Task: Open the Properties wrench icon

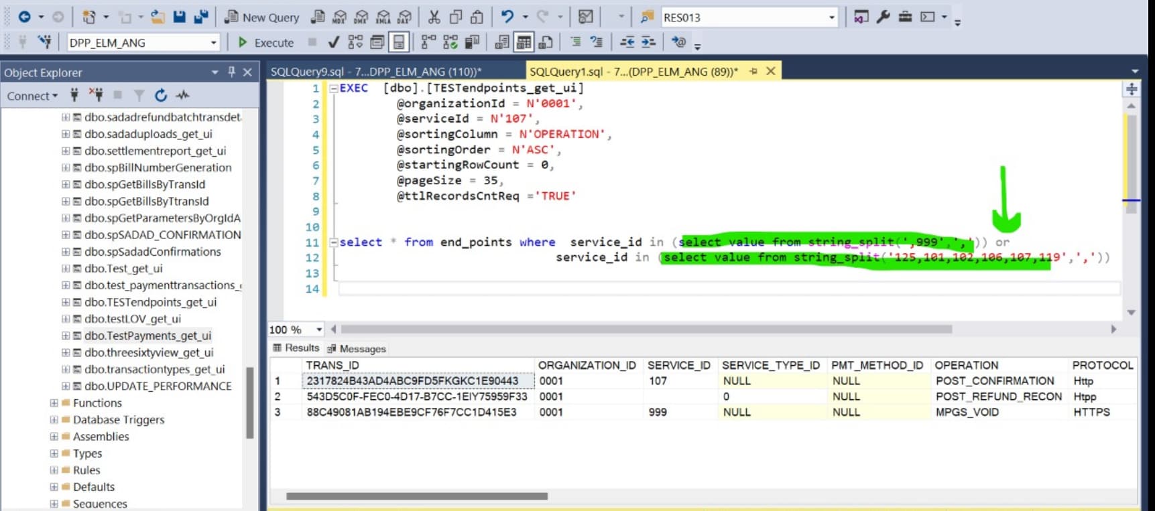Action: [x=884, y=17]
